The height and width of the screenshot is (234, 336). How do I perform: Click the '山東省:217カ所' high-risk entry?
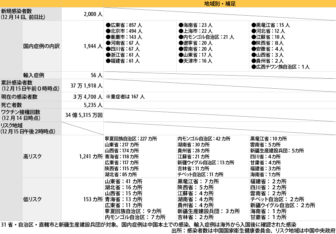click(122, 145)
